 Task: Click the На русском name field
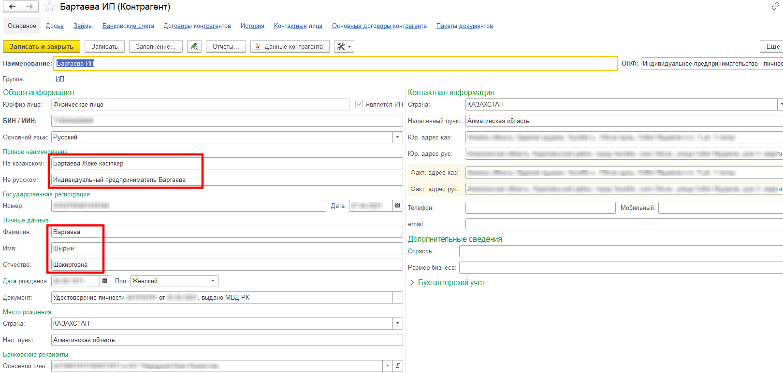(227, 180)
